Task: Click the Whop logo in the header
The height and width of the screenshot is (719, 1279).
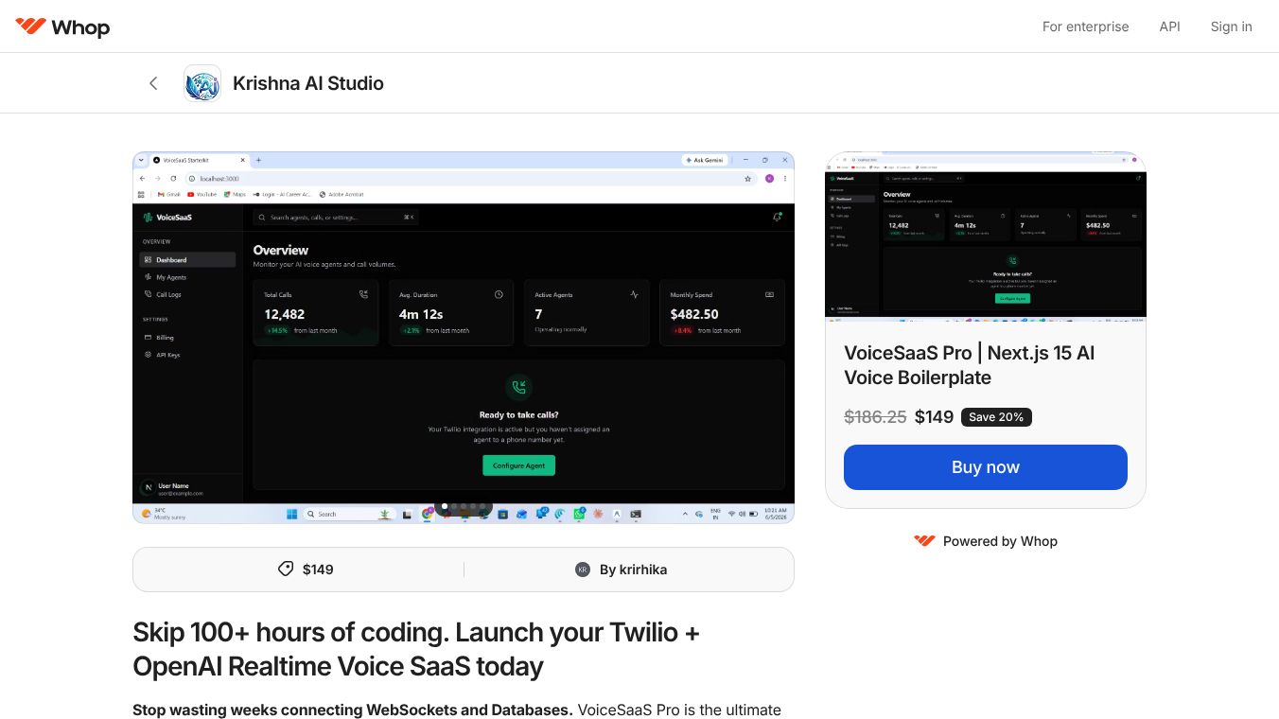Action: coord(62,26)
